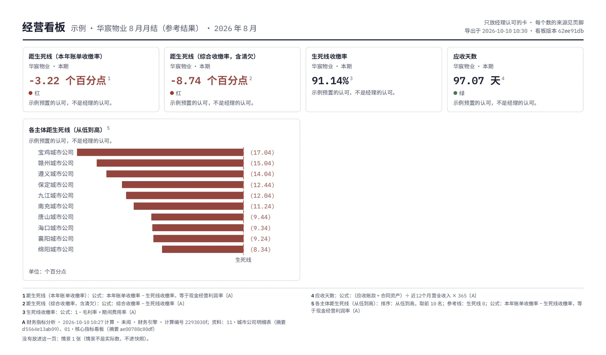Click the (12.44) bar value
This screenshot has width=606, height=355.
(x=262, y=185)
